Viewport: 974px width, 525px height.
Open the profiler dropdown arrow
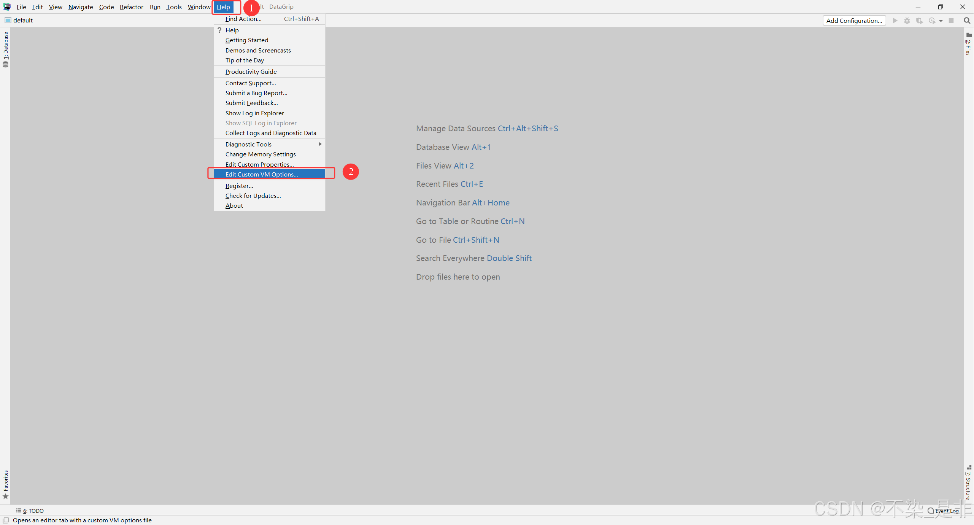click(x=941, y=21)
